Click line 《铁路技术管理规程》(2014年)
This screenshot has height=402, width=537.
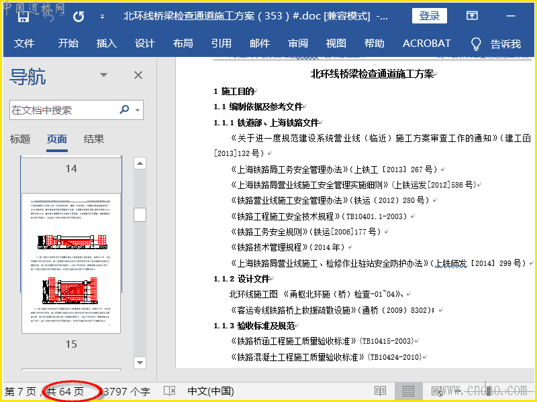[x=289, y=247]
